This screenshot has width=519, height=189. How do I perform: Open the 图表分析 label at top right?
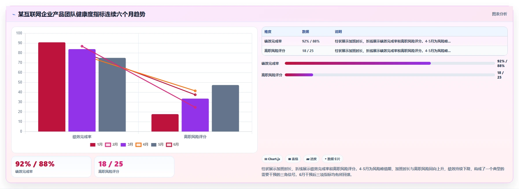pyautogui.click(x=499, y=14)
